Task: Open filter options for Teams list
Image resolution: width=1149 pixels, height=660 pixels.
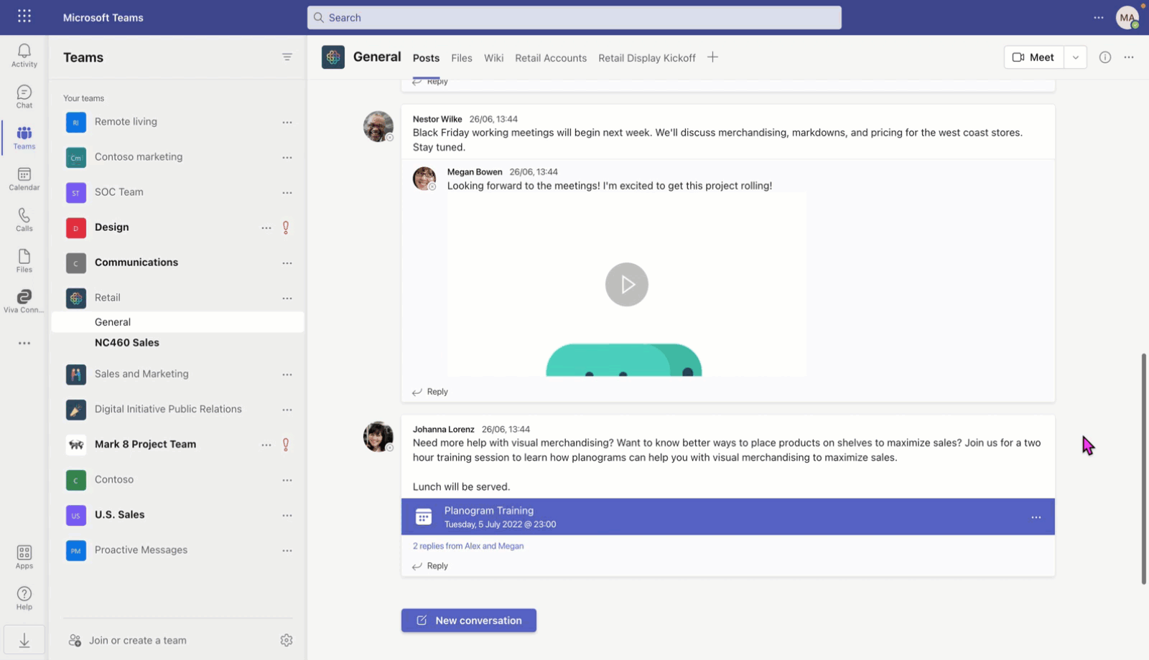Action: point(287,57)
